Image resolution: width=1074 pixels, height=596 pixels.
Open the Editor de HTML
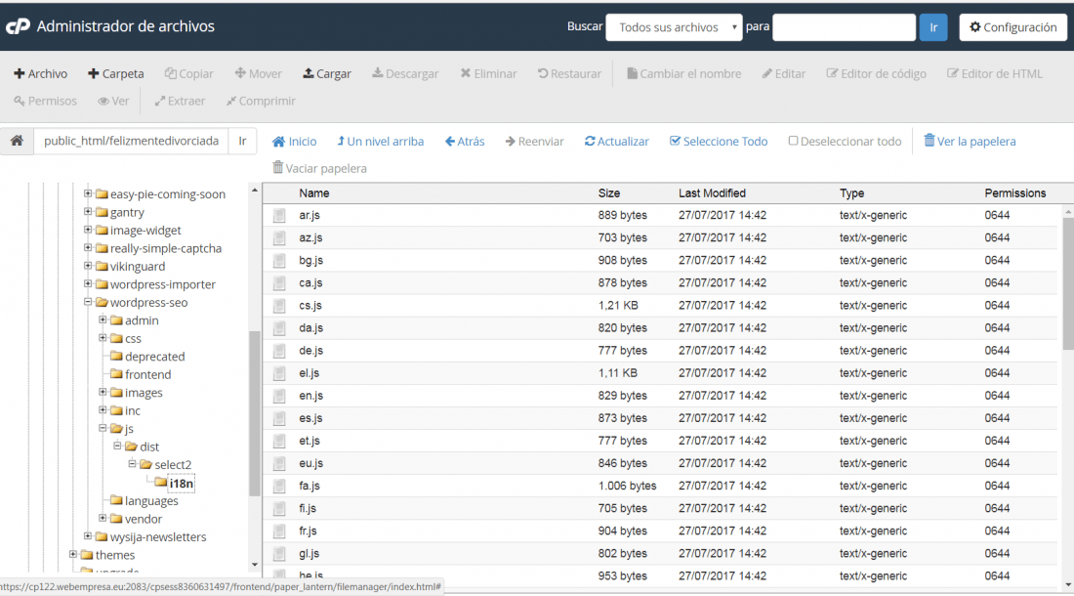pos(995,73)
